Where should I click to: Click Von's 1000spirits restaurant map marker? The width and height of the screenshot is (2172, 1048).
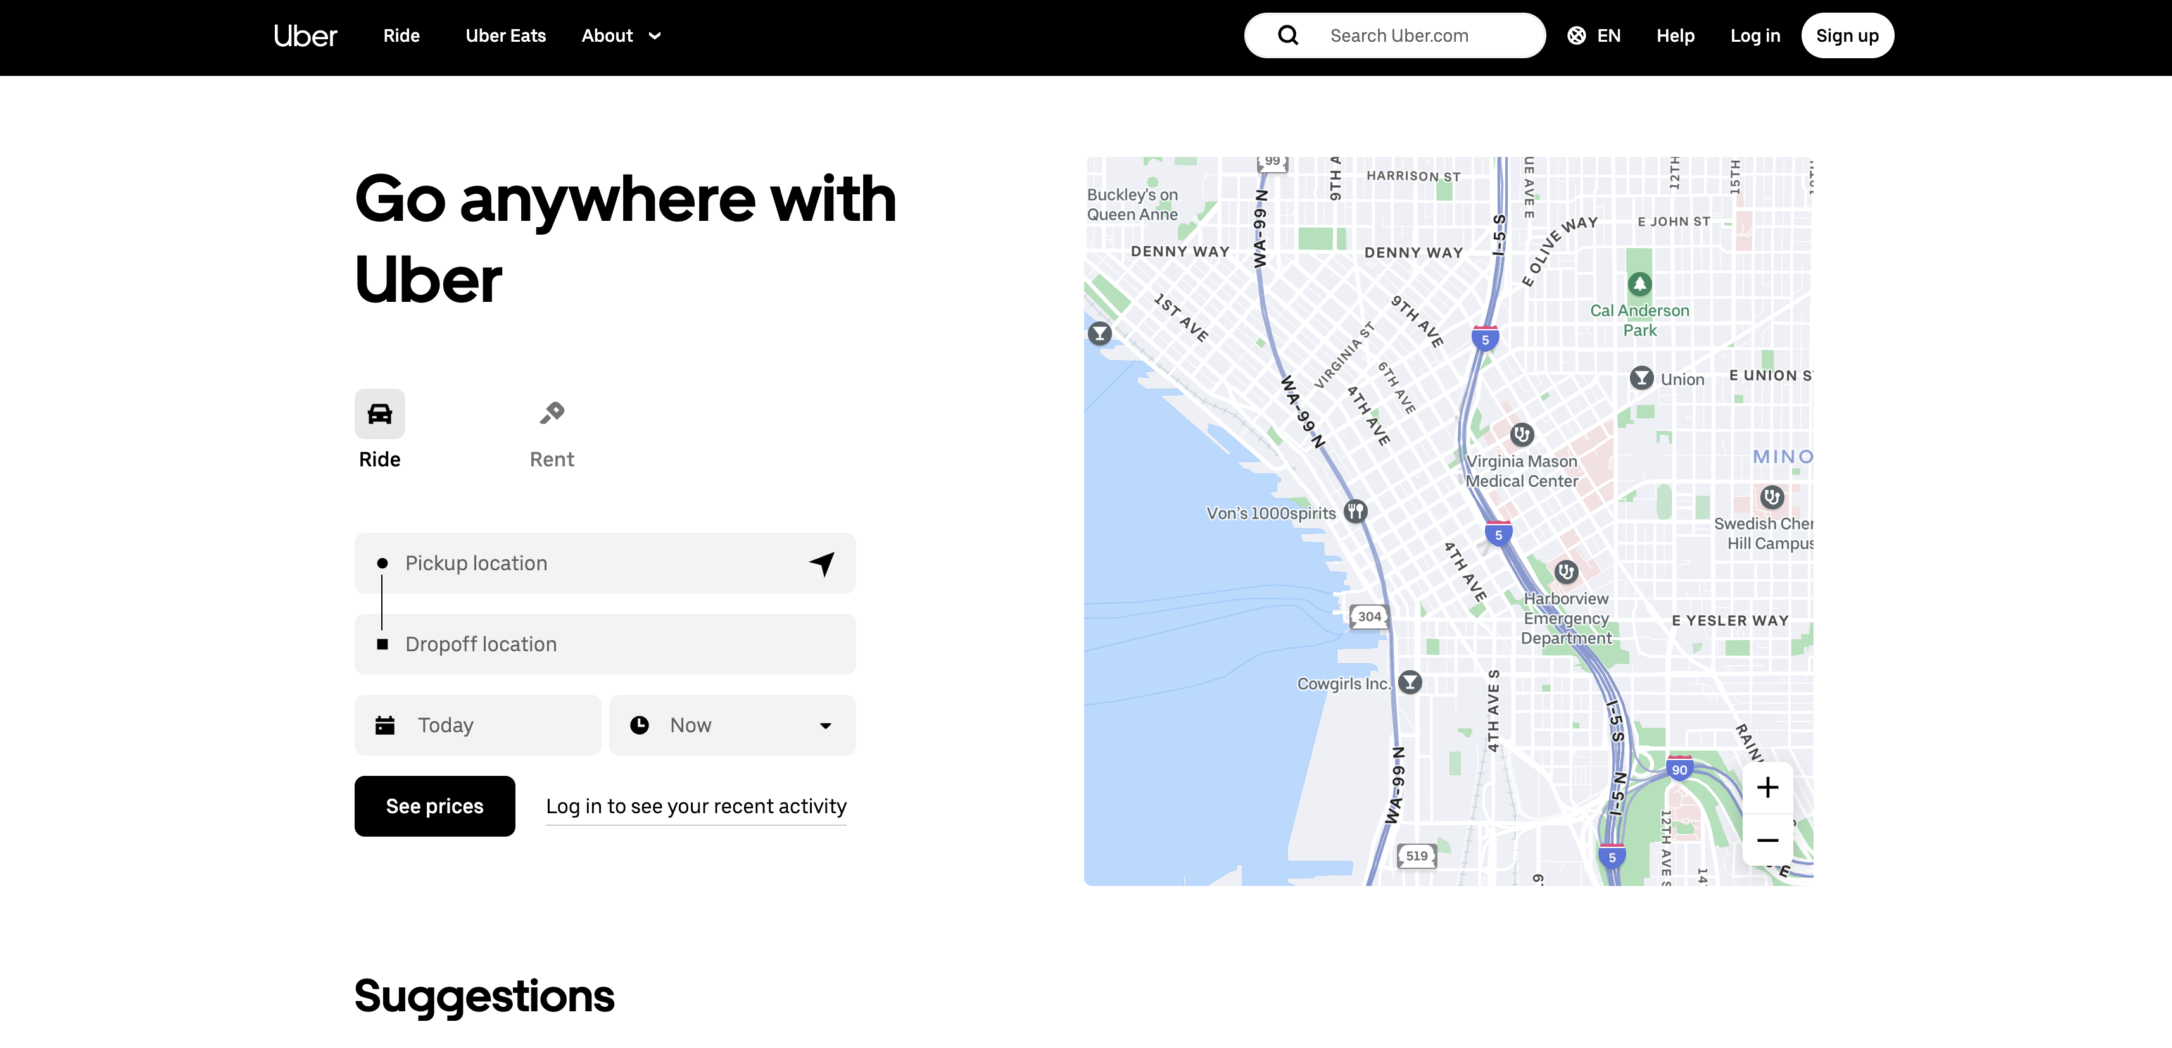tap(1355, 511)
